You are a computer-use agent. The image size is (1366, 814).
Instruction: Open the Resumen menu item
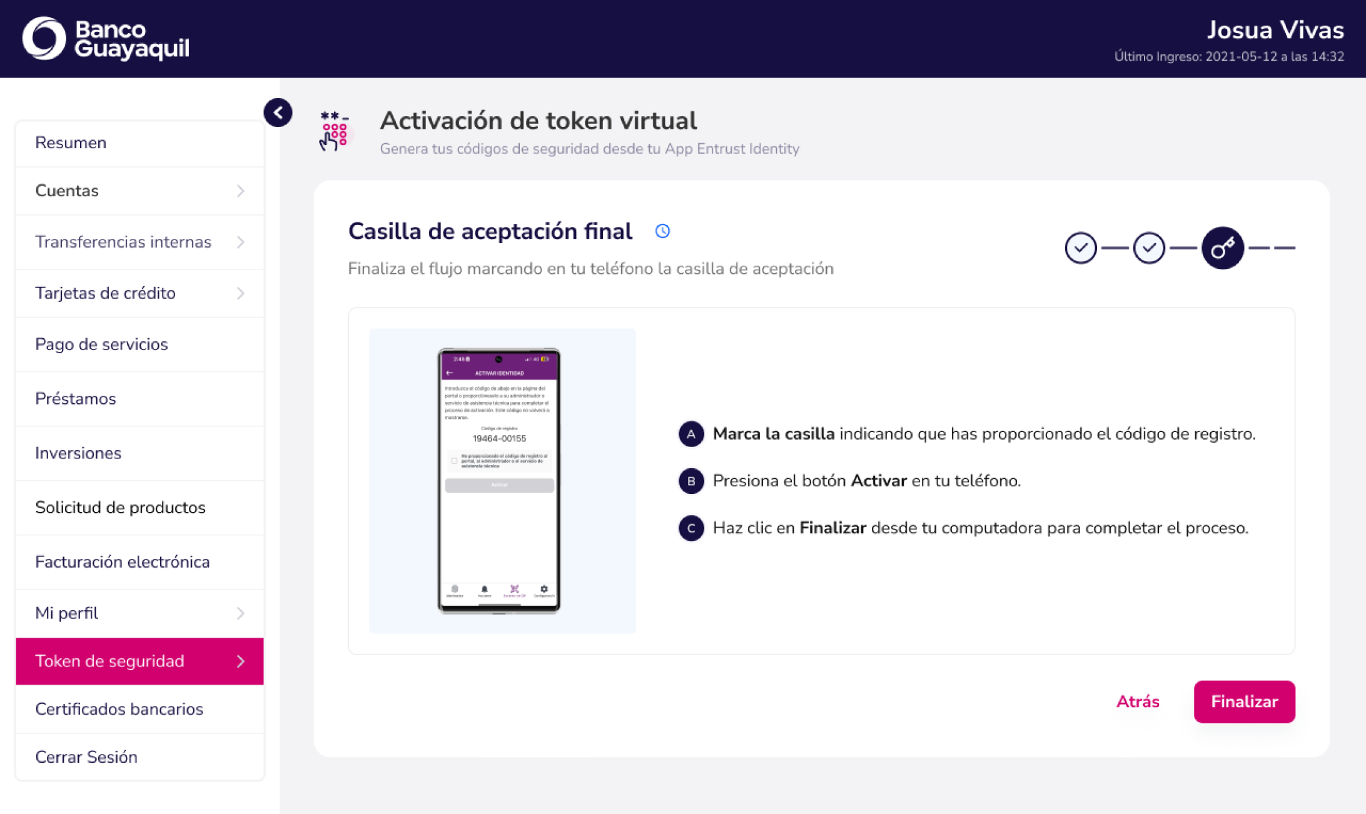pyautogui.click(x=139, y=143)
